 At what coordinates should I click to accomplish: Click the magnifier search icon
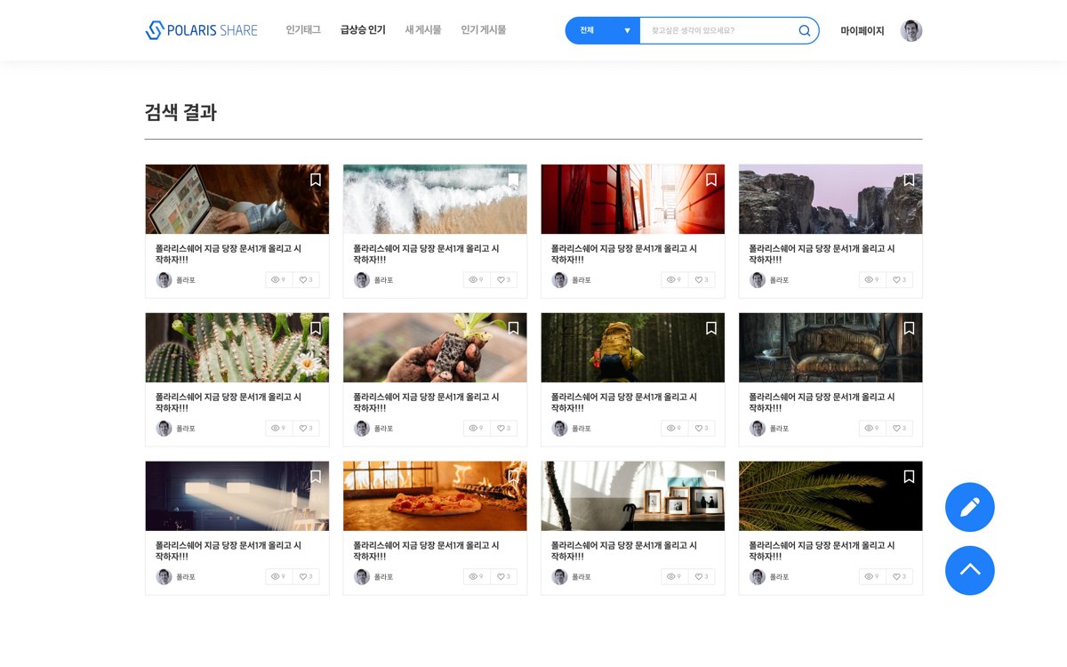coord(804,30)
